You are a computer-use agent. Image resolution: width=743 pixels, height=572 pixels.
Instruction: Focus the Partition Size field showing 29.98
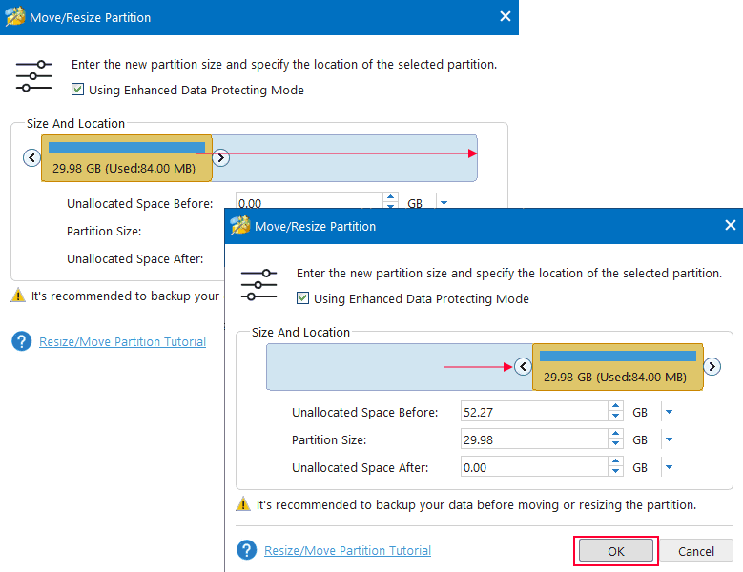[534, 439]
